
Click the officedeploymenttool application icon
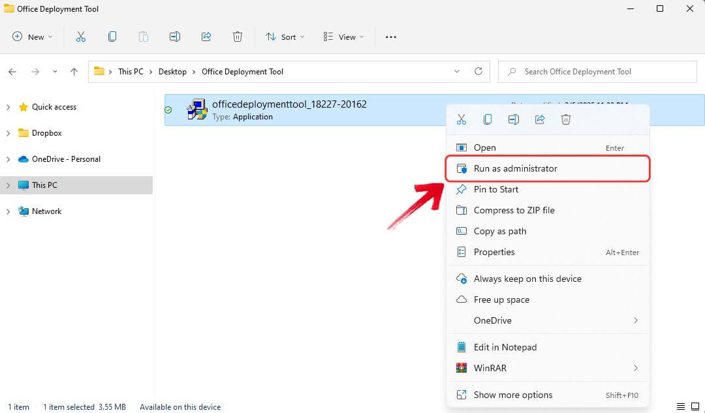point(197,110)
